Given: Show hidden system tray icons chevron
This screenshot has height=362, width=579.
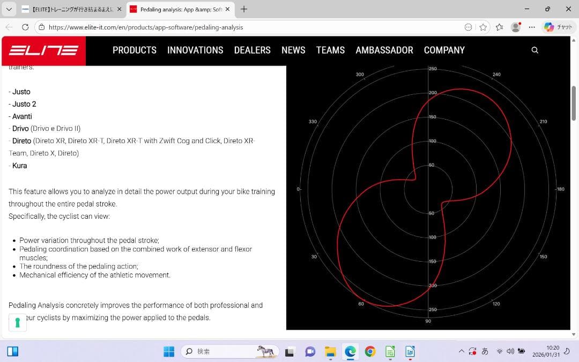Looking at the screenshot, I should click(x=461, y=351).
